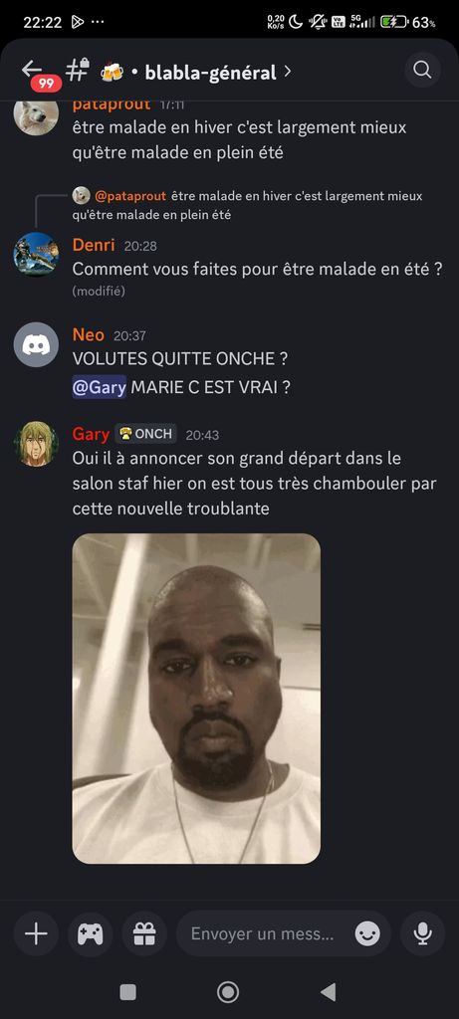Tap the Envoyer un message field
The height and width of the screenshot is (1019, 459).
(284, 933)
